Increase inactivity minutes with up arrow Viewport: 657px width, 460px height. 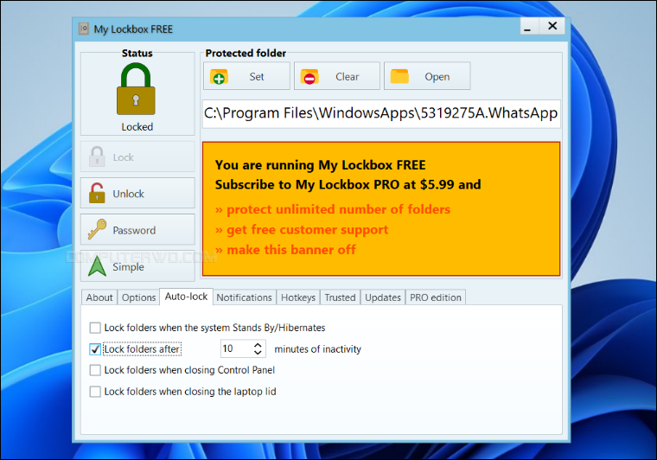coord(258,345)
